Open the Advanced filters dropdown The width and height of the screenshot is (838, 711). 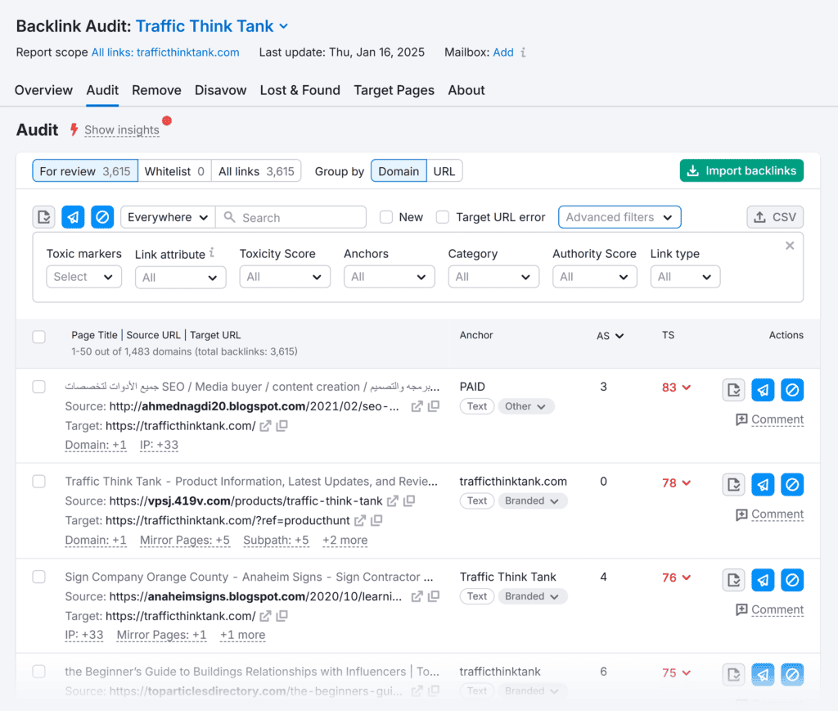(x=619, y=217)
